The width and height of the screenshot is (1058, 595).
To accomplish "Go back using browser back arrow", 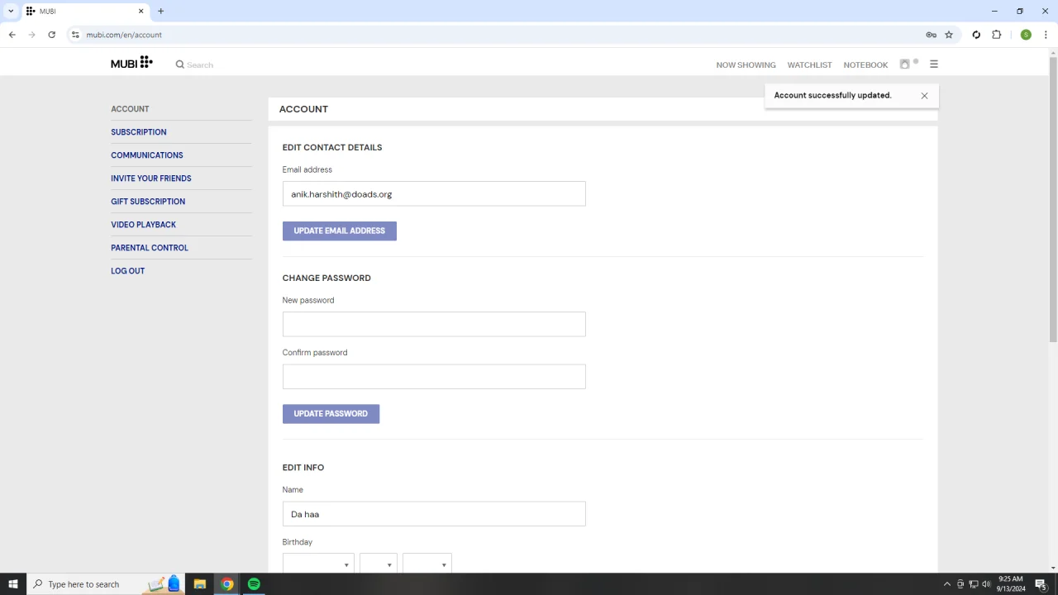I will [12, 35].
